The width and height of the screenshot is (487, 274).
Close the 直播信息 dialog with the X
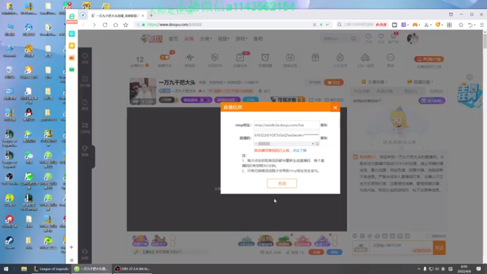click(335, 108)
